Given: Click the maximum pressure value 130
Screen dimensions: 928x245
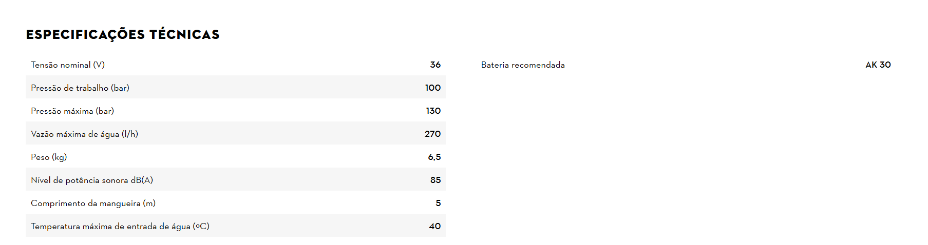Looking at the screenshot, I should point(433,111).
